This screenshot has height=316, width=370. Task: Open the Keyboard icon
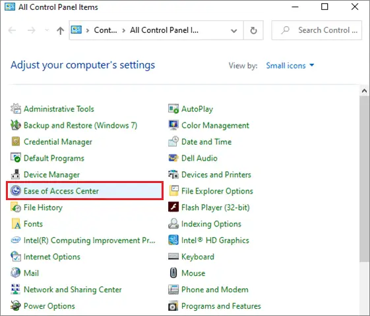click(x=173, y=257)
